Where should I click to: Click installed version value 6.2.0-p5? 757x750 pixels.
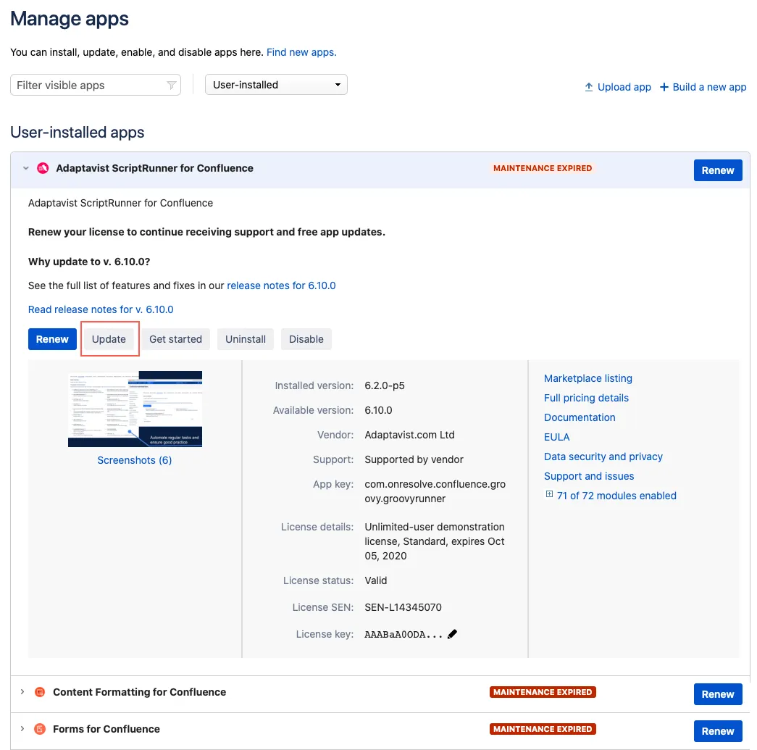point(384,386)
